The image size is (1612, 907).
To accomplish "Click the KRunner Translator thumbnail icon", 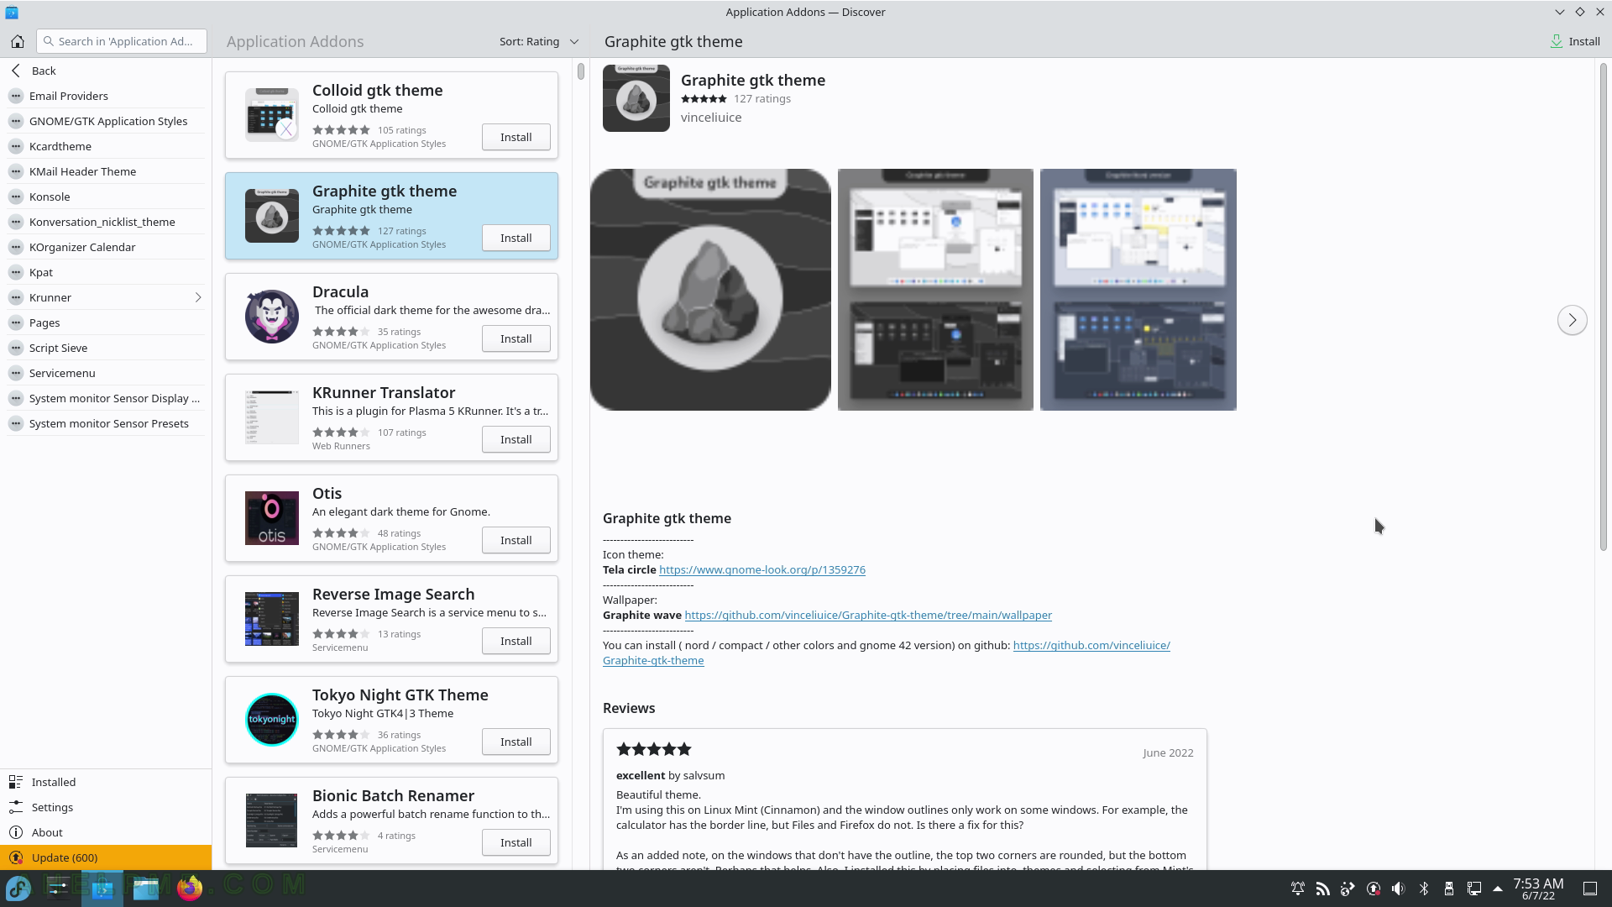I will tap(271, 417).
